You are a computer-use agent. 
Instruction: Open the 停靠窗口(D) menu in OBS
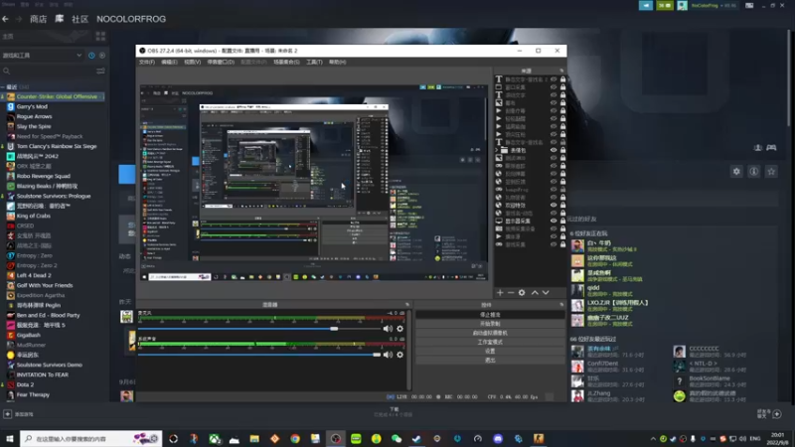point(221,62)
